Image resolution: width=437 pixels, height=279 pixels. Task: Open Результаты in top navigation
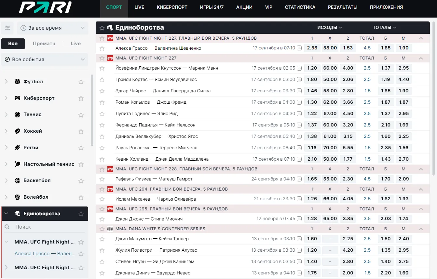click(343, 7)
